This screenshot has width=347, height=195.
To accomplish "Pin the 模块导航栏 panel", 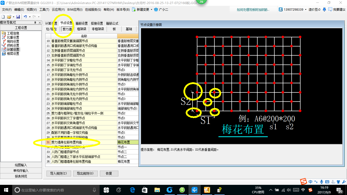I will click(35, 23).
